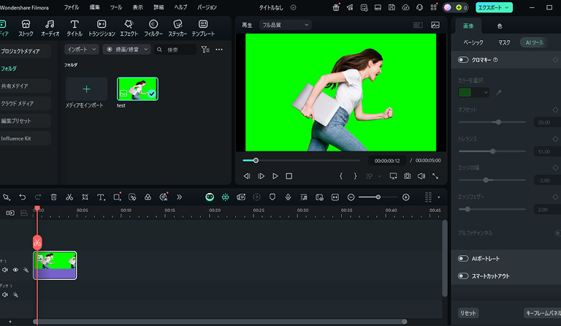Screen dimensions: 561x326
Task: Enable the Smart Cutout toggle
Action: click(463, 276)
